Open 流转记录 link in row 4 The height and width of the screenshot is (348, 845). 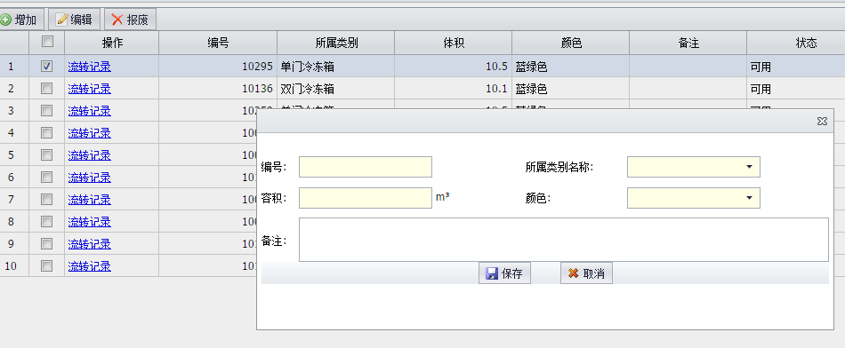click(90, 133)
